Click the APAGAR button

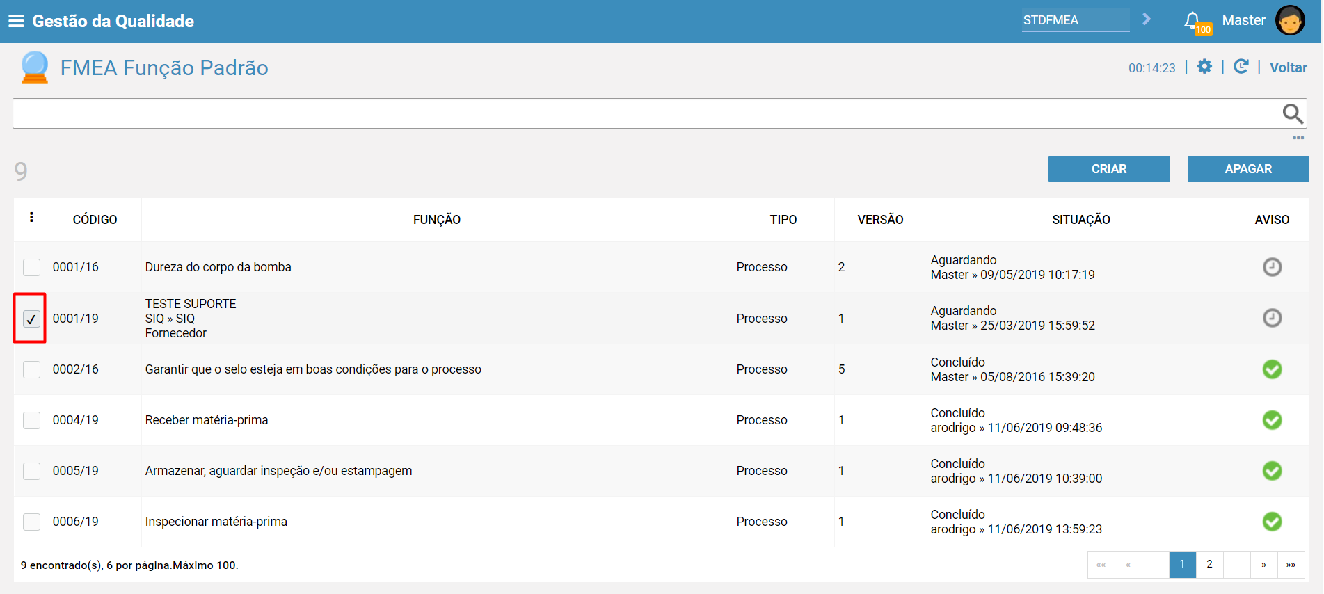1248,169
